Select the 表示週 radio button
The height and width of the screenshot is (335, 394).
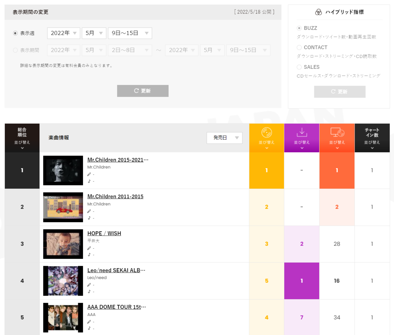click(15, 33)
